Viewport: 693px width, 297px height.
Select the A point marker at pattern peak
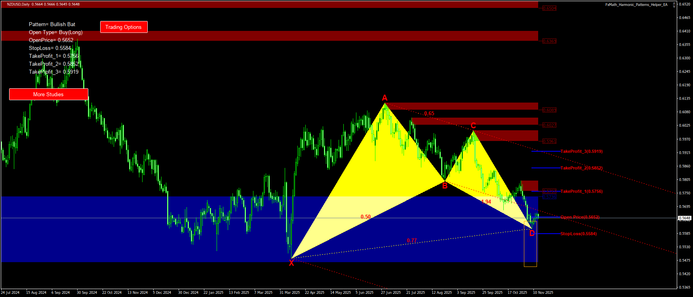point(385,98)
